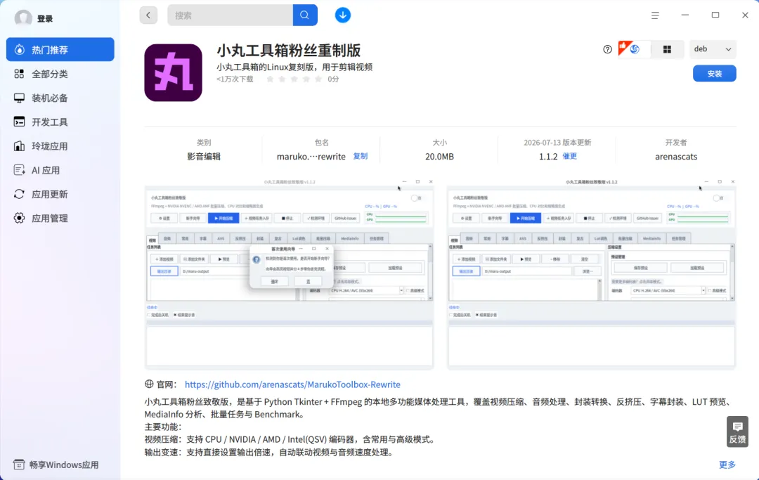
Task: Open the first screenshot with dialog popup
Action: coord(289,273)
